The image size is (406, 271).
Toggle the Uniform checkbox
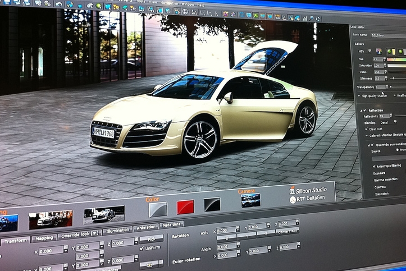pyautogui.click(x=142, y=248)
